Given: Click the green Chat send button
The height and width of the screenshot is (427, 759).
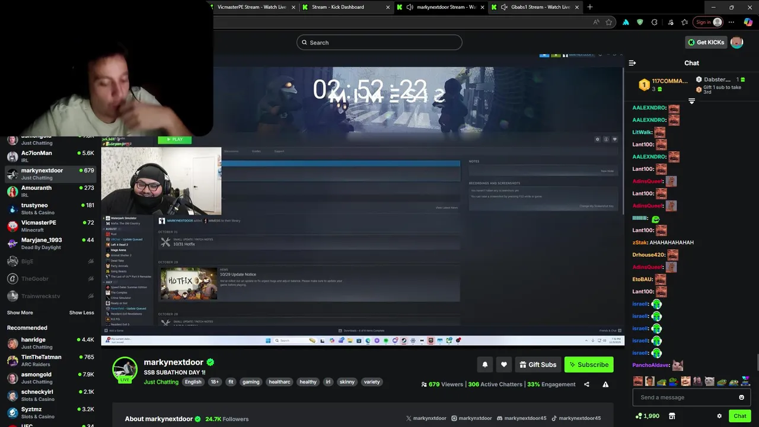Looking at the screenshot, I should pos(739,416).
